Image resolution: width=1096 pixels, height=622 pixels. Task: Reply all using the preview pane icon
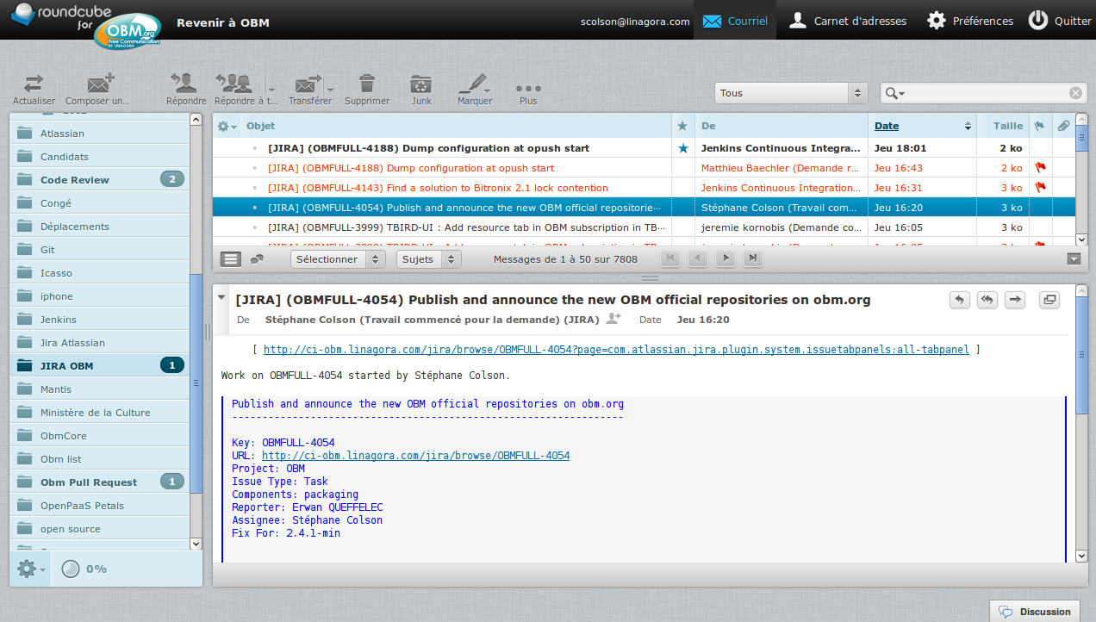[987, 300]
